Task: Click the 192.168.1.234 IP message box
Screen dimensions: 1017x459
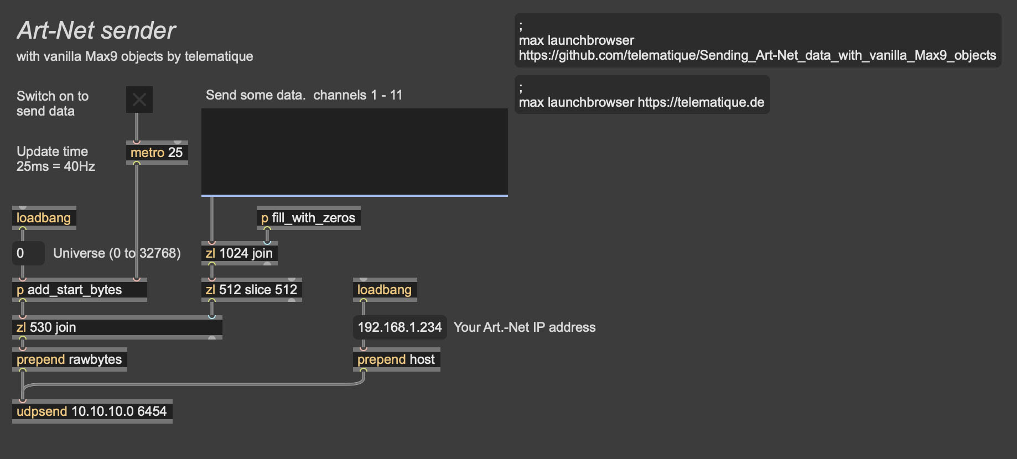Action: click(399, 327)
